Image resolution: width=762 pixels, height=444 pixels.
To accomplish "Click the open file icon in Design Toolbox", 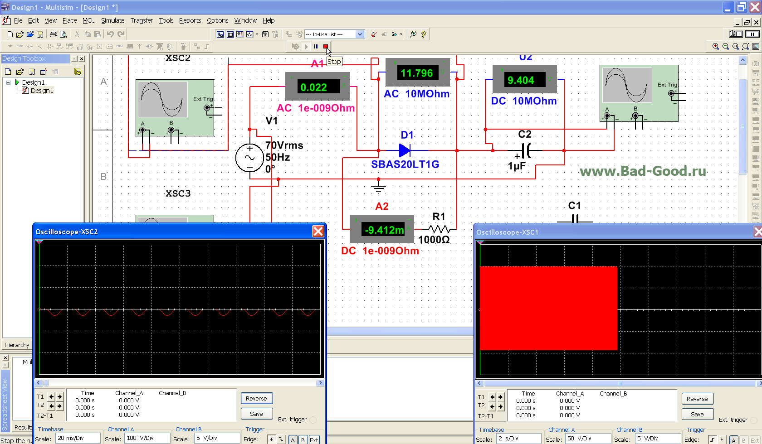I will pos(20,72).
